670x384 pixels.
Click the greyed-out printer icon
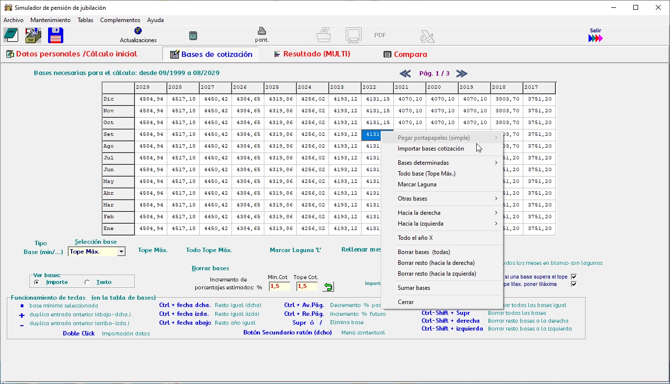coord(324,35)
